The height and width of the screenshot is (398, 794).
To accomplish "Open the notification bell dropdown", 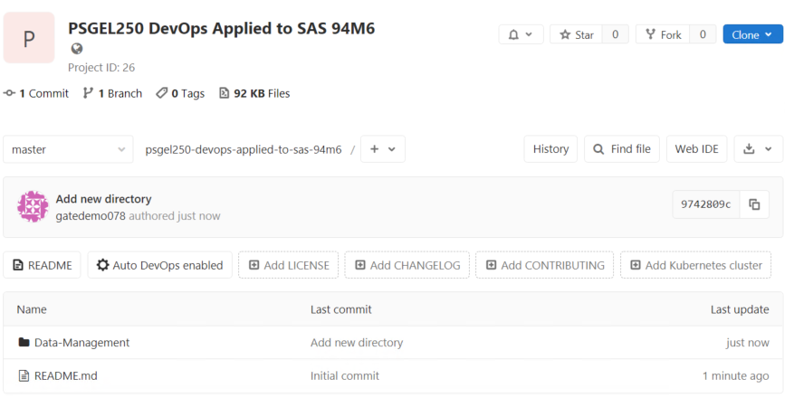I will 521,34.
